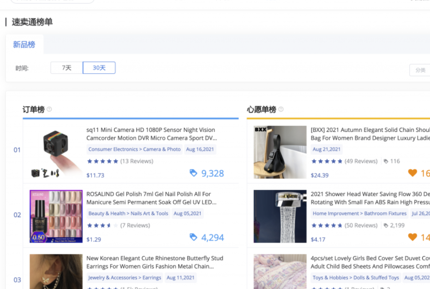The width and height of the screenshot is (430, 289).
Task: Open the 分类 category dropdown
Action: click(420, 70)
